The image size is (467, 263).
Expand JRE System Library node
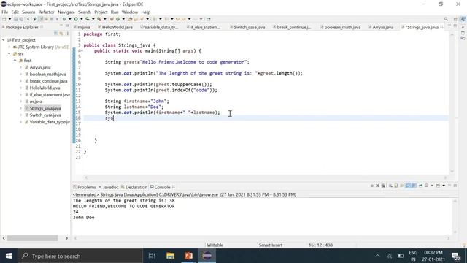tap(9, 47)
